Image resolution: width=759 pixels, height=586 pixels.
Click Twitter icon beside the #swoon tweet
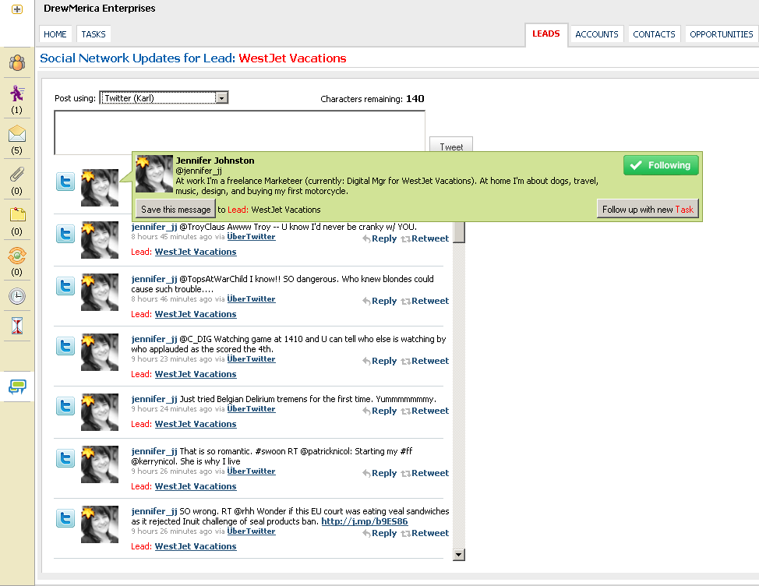(65, 458)
